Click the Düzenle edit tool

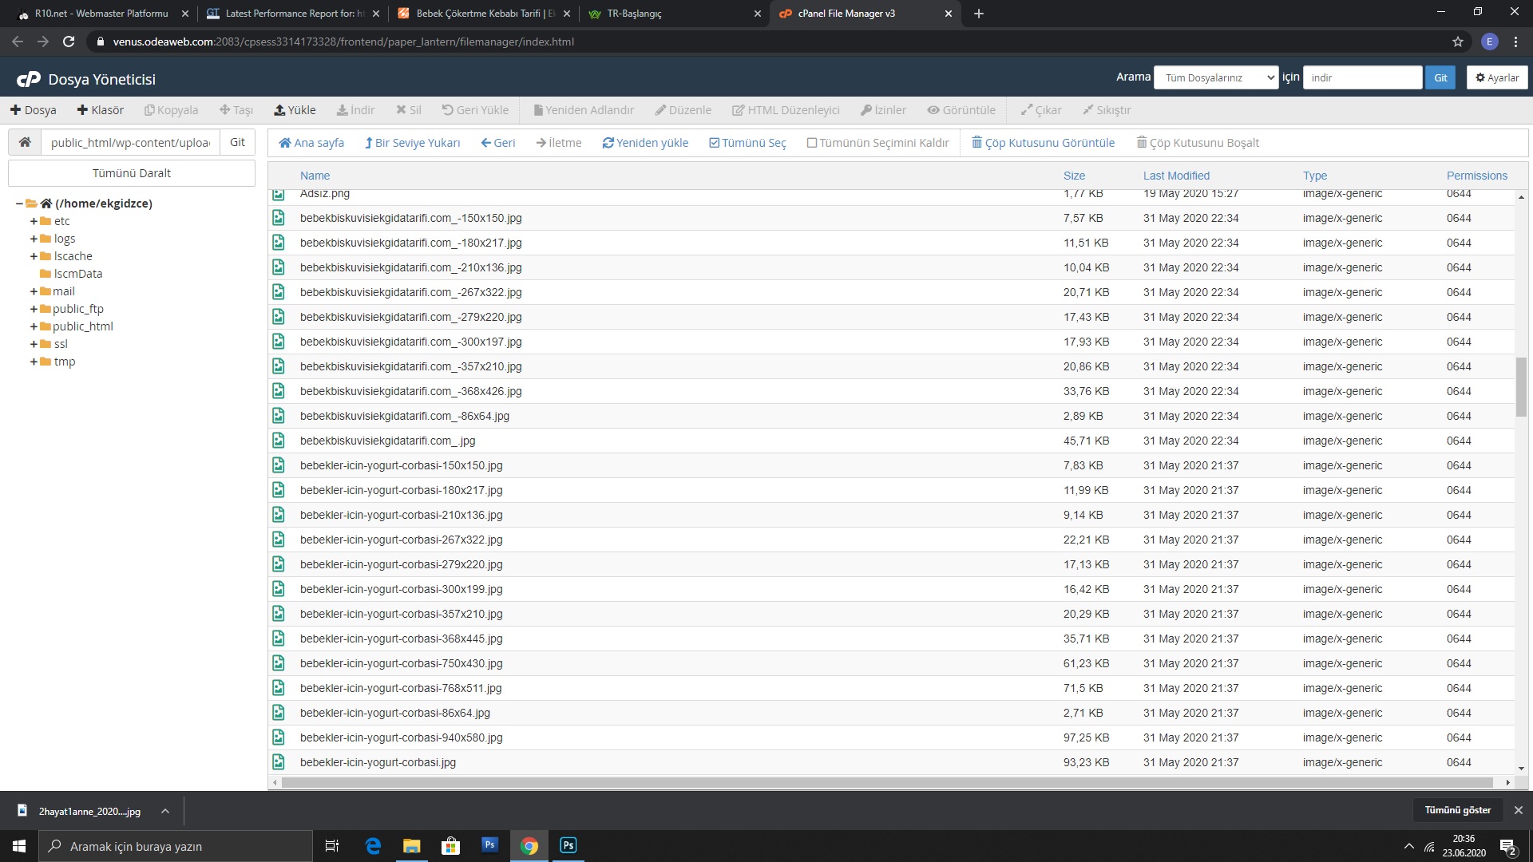[683, 110]
